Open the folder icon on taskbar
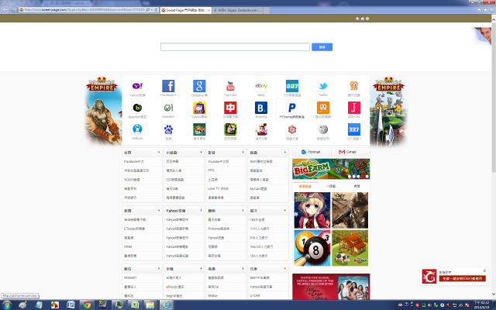The image size is (496, 310). click(150, 305)
